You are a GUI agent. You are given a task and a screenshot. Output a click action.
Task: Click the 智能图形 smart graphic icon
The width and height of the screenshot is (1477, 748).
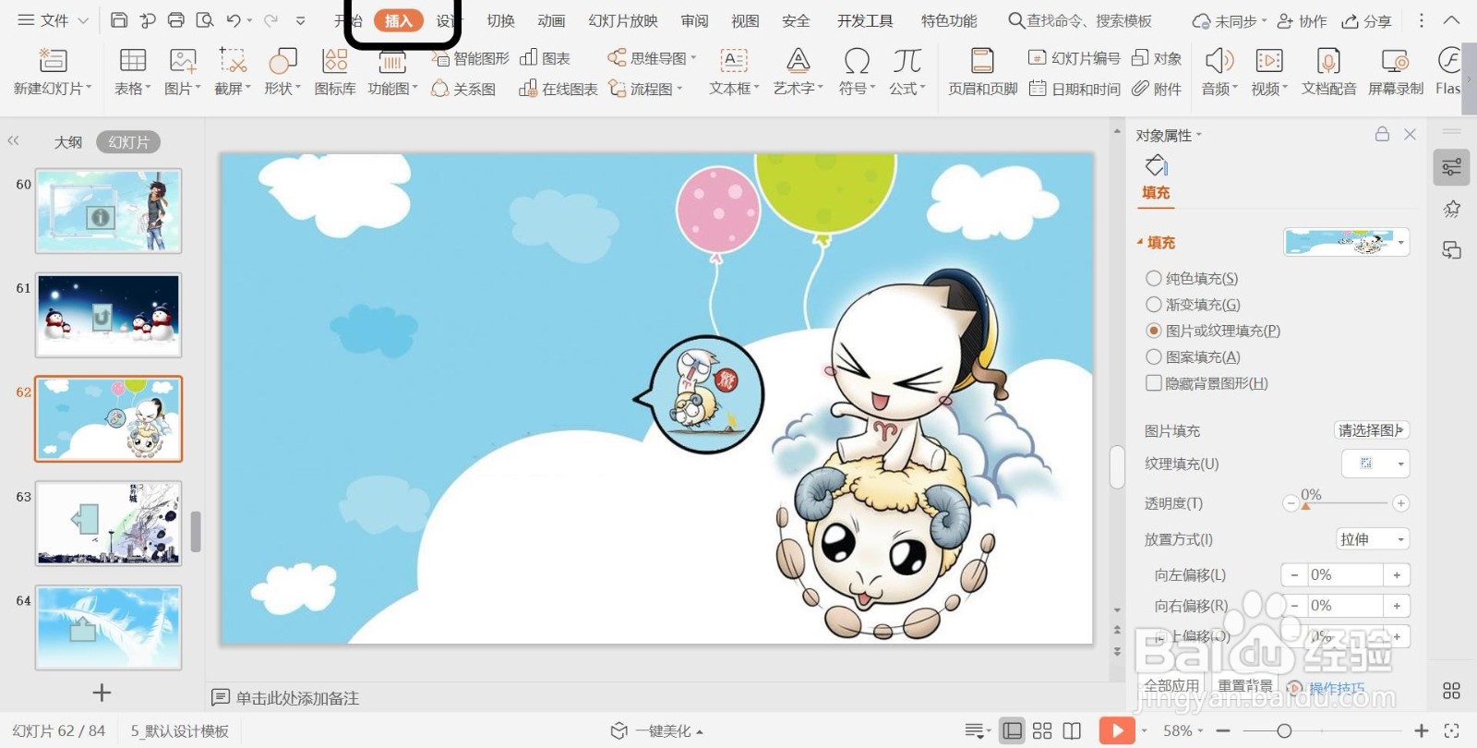441,59
